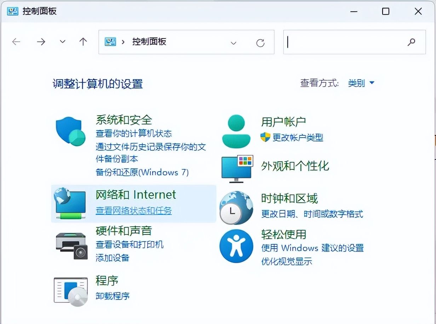Click the breadcrumb chevron before 控制面板
The image size is (436, 324).
click(x=123, y=42)
